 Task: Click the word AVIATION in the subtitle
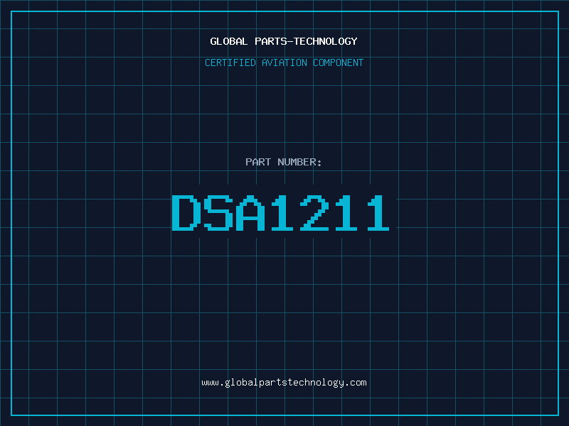pyautogui.click(x=284, y=62)
